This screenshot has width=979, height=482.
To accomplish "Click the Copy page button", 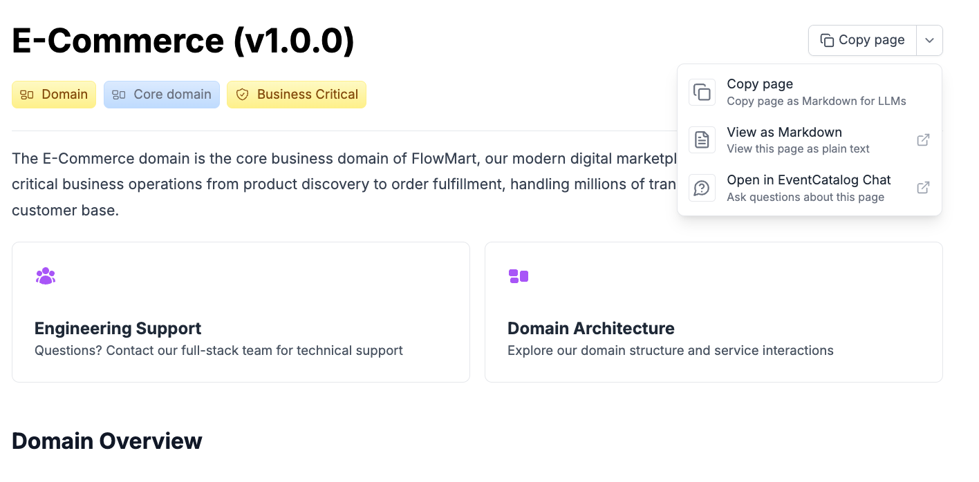I will pyautogui.click(x=861, y=40).
